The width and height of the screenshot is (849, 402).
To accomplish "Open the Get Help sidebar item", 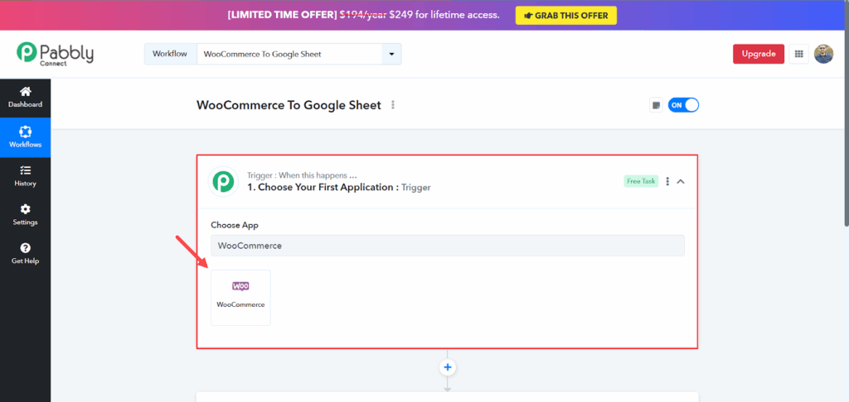I will click(25, 254).
